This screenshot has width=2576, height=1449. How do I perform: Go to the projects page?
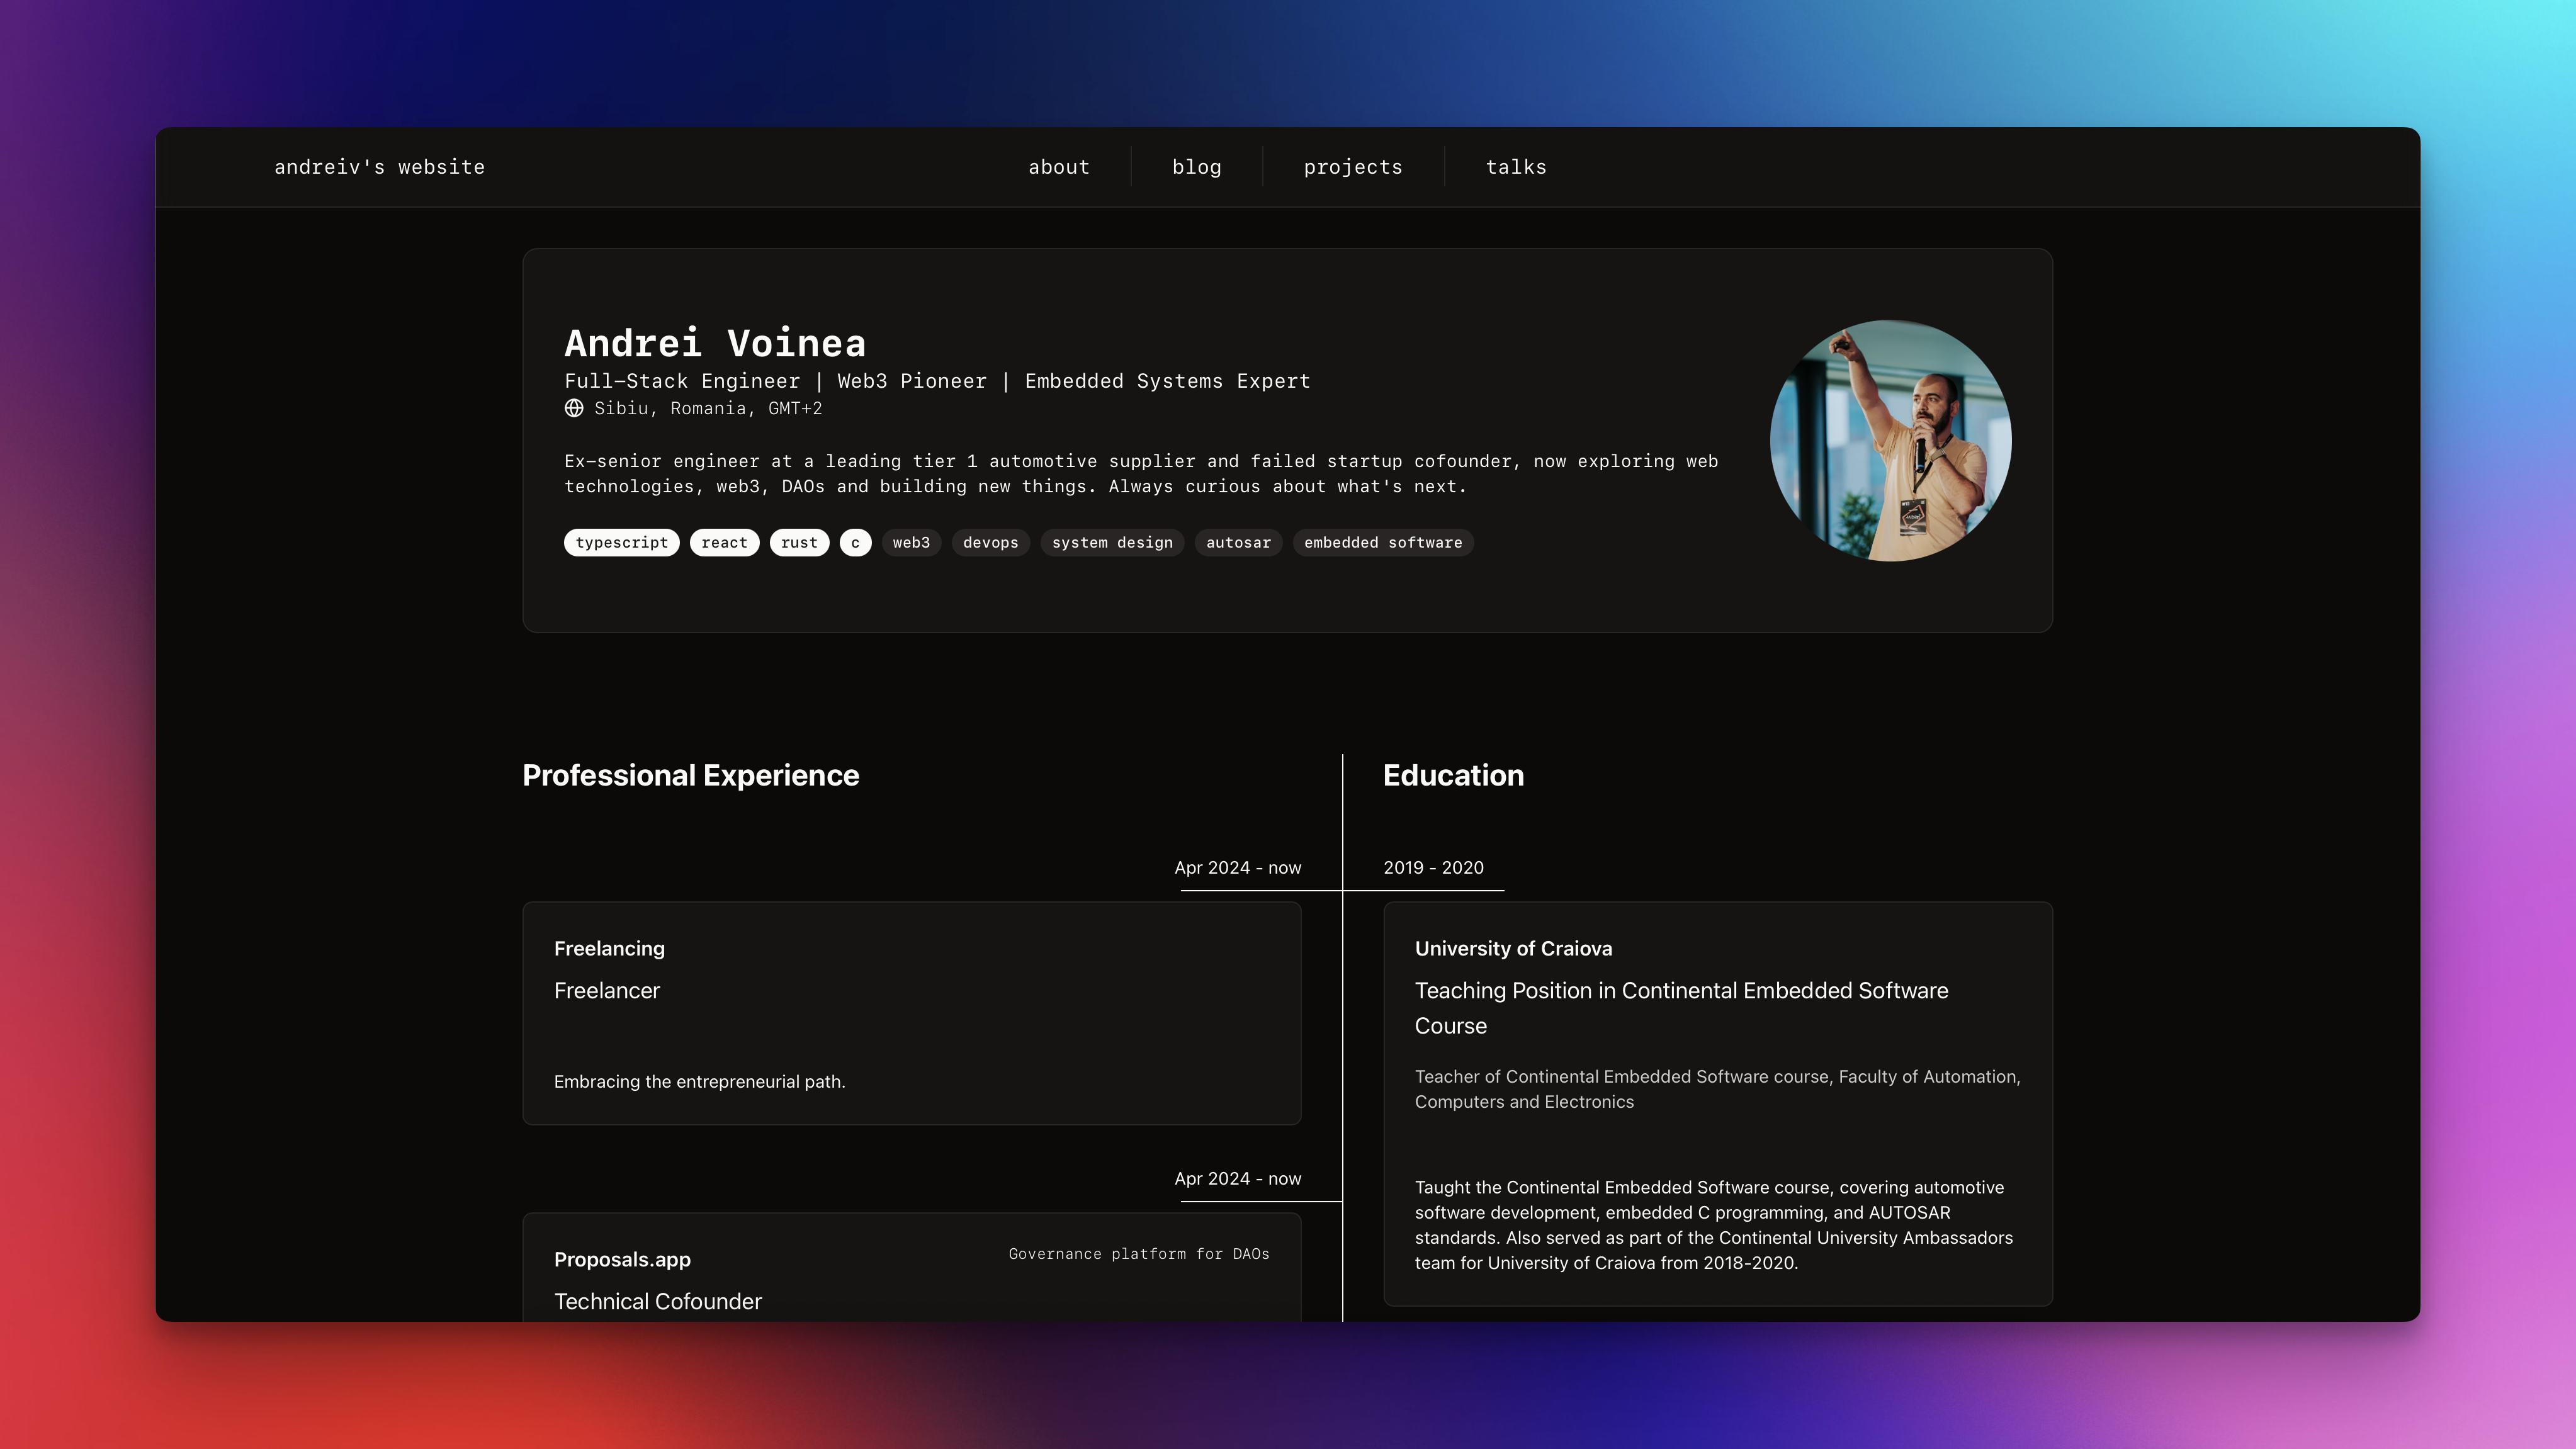click(x=1353, y=167)
